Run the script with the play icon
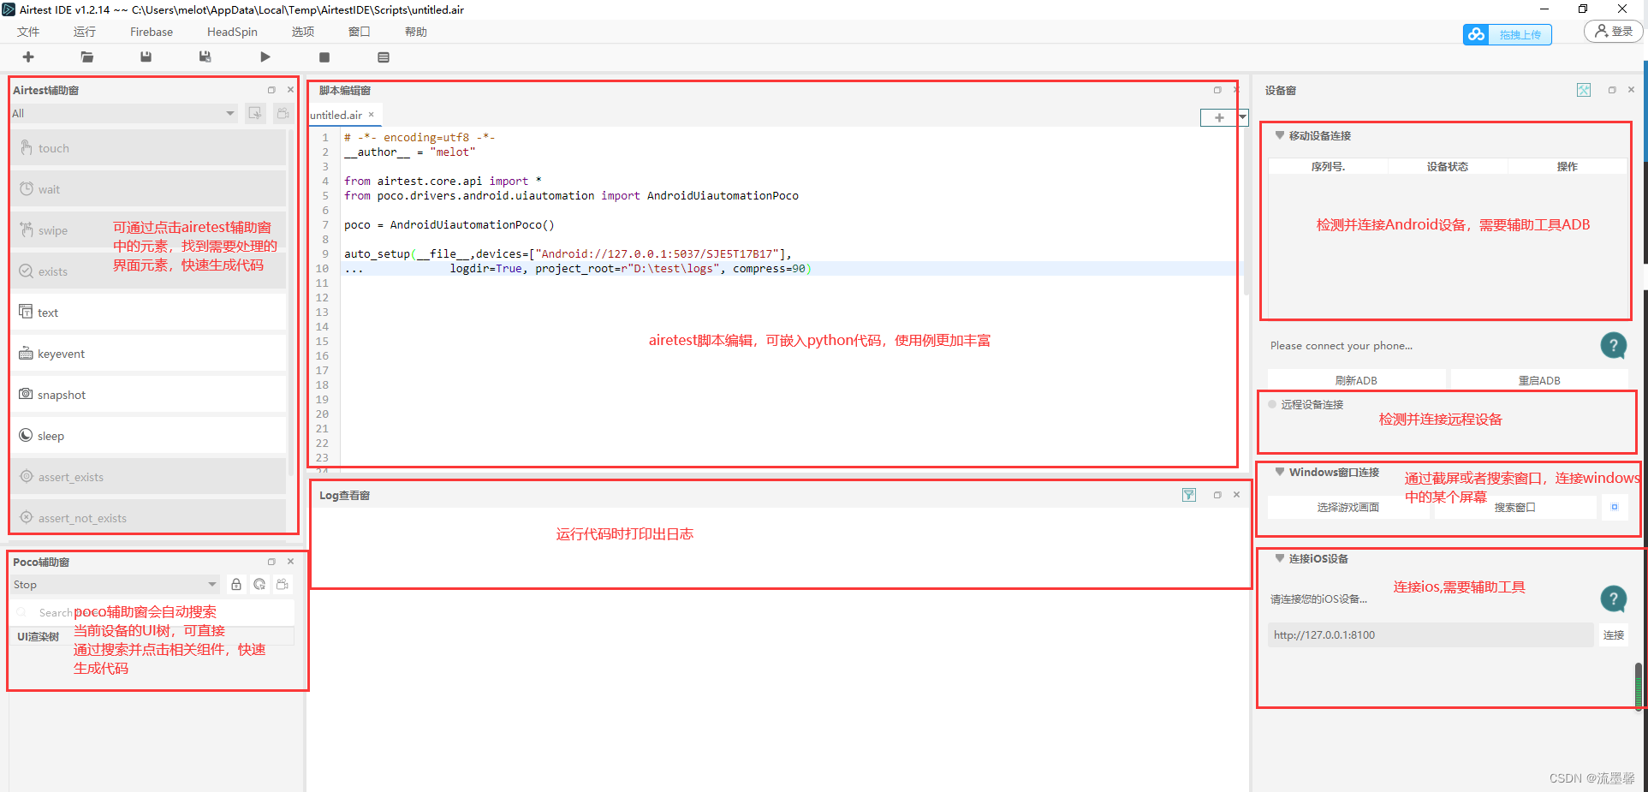This screenshot has height=792, width=1648. pos(265,57)
